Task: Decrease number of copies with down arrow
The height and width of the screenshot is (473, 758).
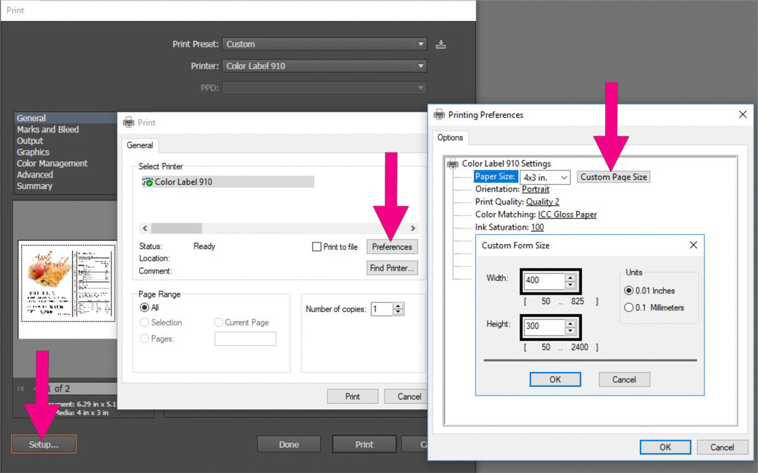Action: (398, 313)
